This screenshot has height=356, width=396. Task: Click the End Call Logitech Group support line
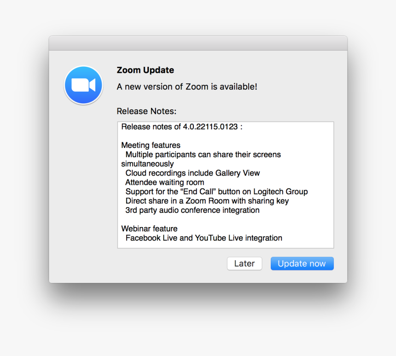(x=216, y=192)
